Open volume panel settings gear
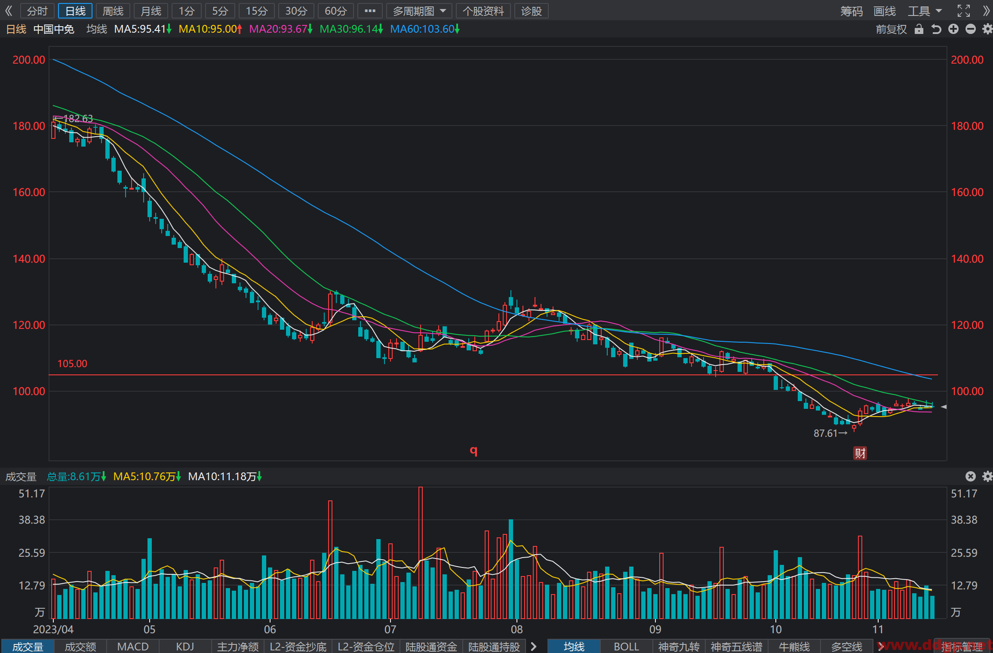This screenshot has height=653, width=993. (987, 476)
